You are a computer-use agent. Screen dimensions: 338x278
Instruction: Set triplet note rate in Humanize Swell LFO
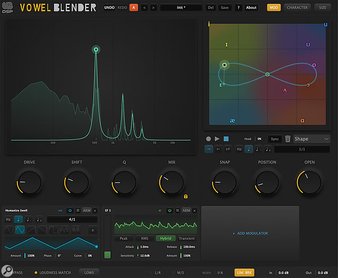tap(39, 219)
